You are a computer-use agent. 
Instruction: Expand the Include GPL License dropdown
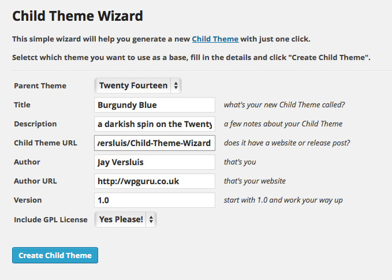click(125, 219)
